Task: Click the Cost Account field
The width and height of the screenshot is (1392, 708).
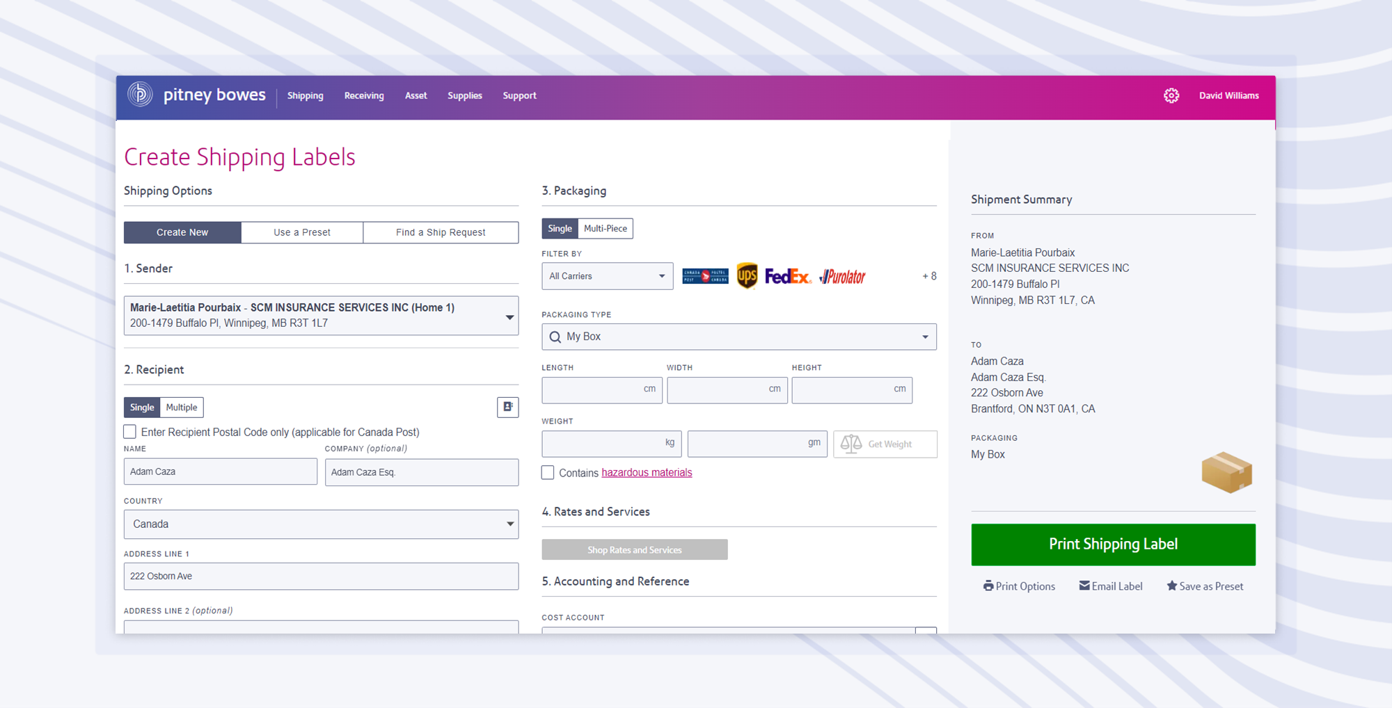Action: coord(729,630)
